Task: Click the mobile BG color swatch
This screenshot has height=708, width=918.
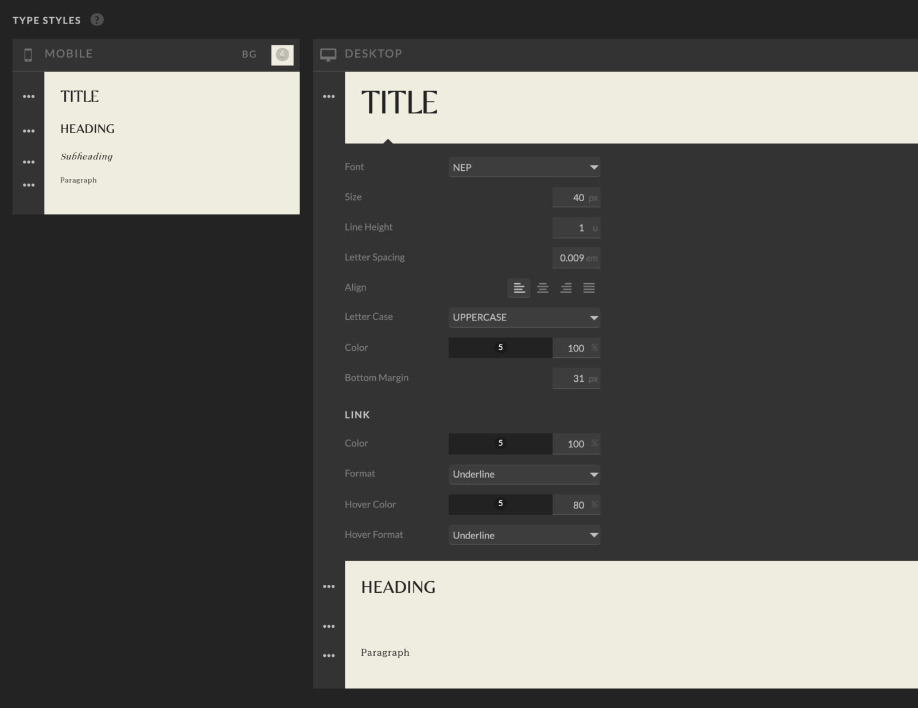Action: click(x=282, y=54)
